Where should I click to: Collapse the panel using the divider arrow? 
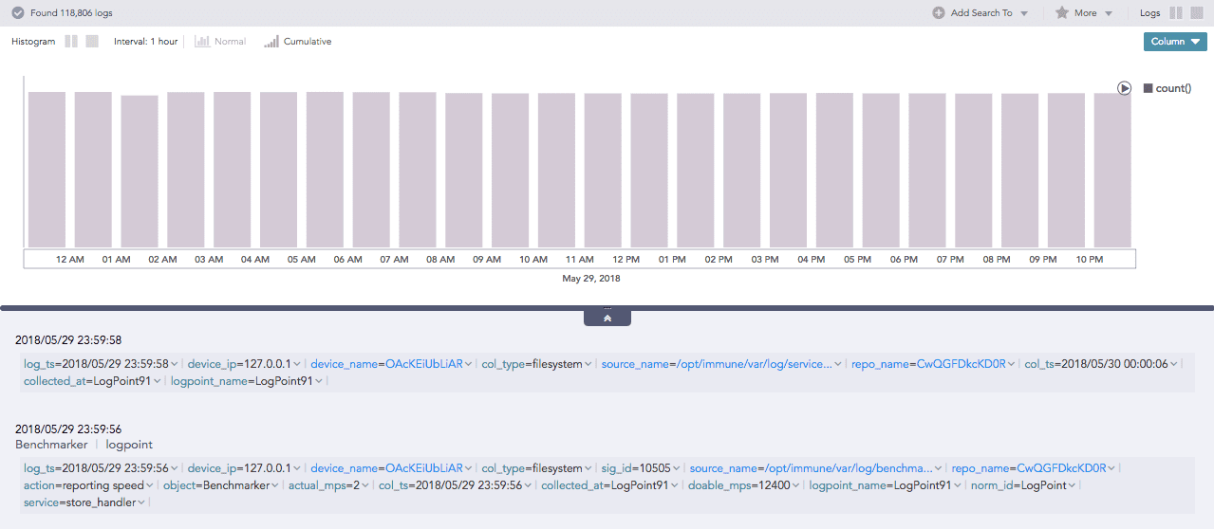click(x=607, y=318)
